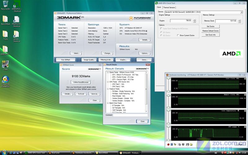The image size is (248, 155).
Task: Click the yellow folder icon in monitoring toolbar
Action: tap(191, 144)
